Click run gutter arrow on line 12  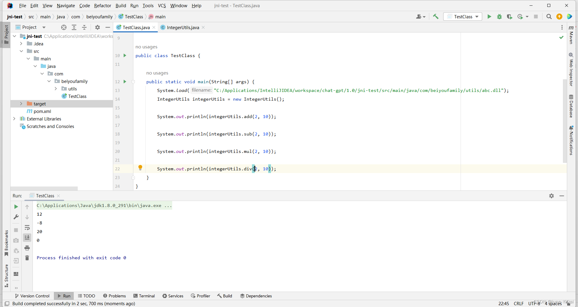[125, 82]
